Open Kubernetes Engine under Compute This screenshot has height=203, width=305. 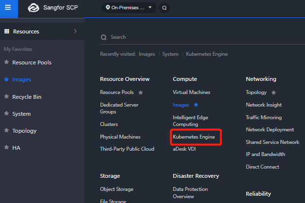pos(194,137)
